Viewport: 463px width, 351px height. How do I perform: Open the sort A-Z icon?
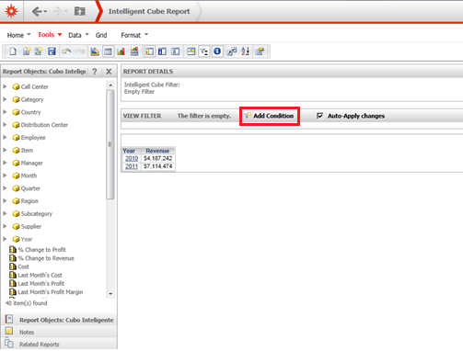(x=245, y=51)
